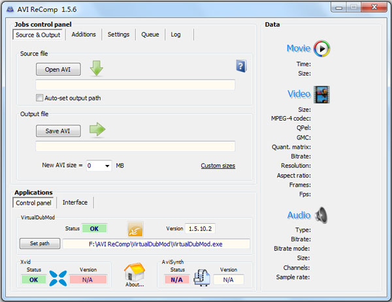Open the blue help book icon
Image resolution: width=392 pixels, height=302 pixels.
pos(241,66)
